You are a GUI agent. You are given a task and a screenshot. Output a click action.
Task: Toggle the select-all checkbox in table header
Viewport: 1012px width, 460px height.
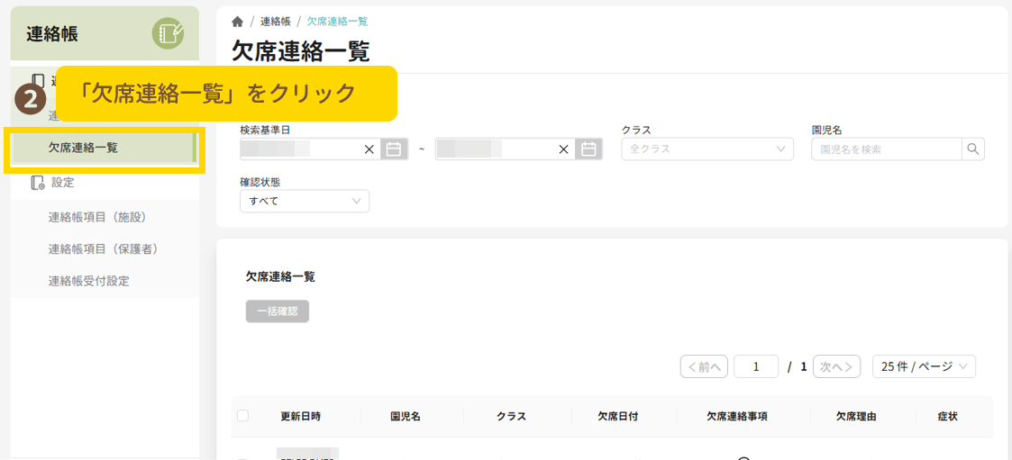pyautogui.click(x=242, y=416)
